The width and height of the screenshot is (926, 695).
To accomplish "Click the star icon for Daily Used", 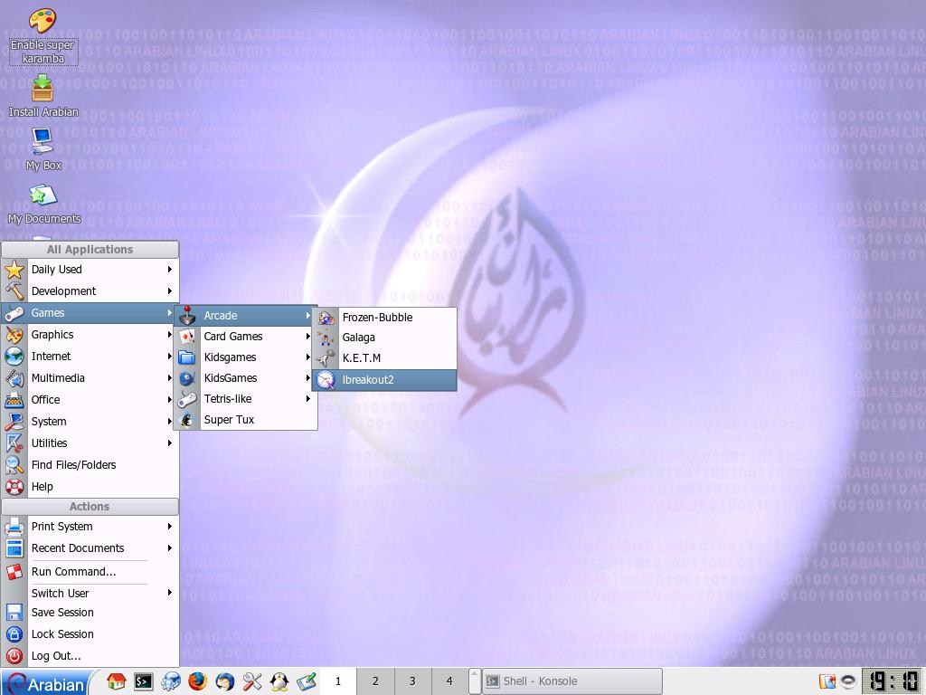I will 14,270.
